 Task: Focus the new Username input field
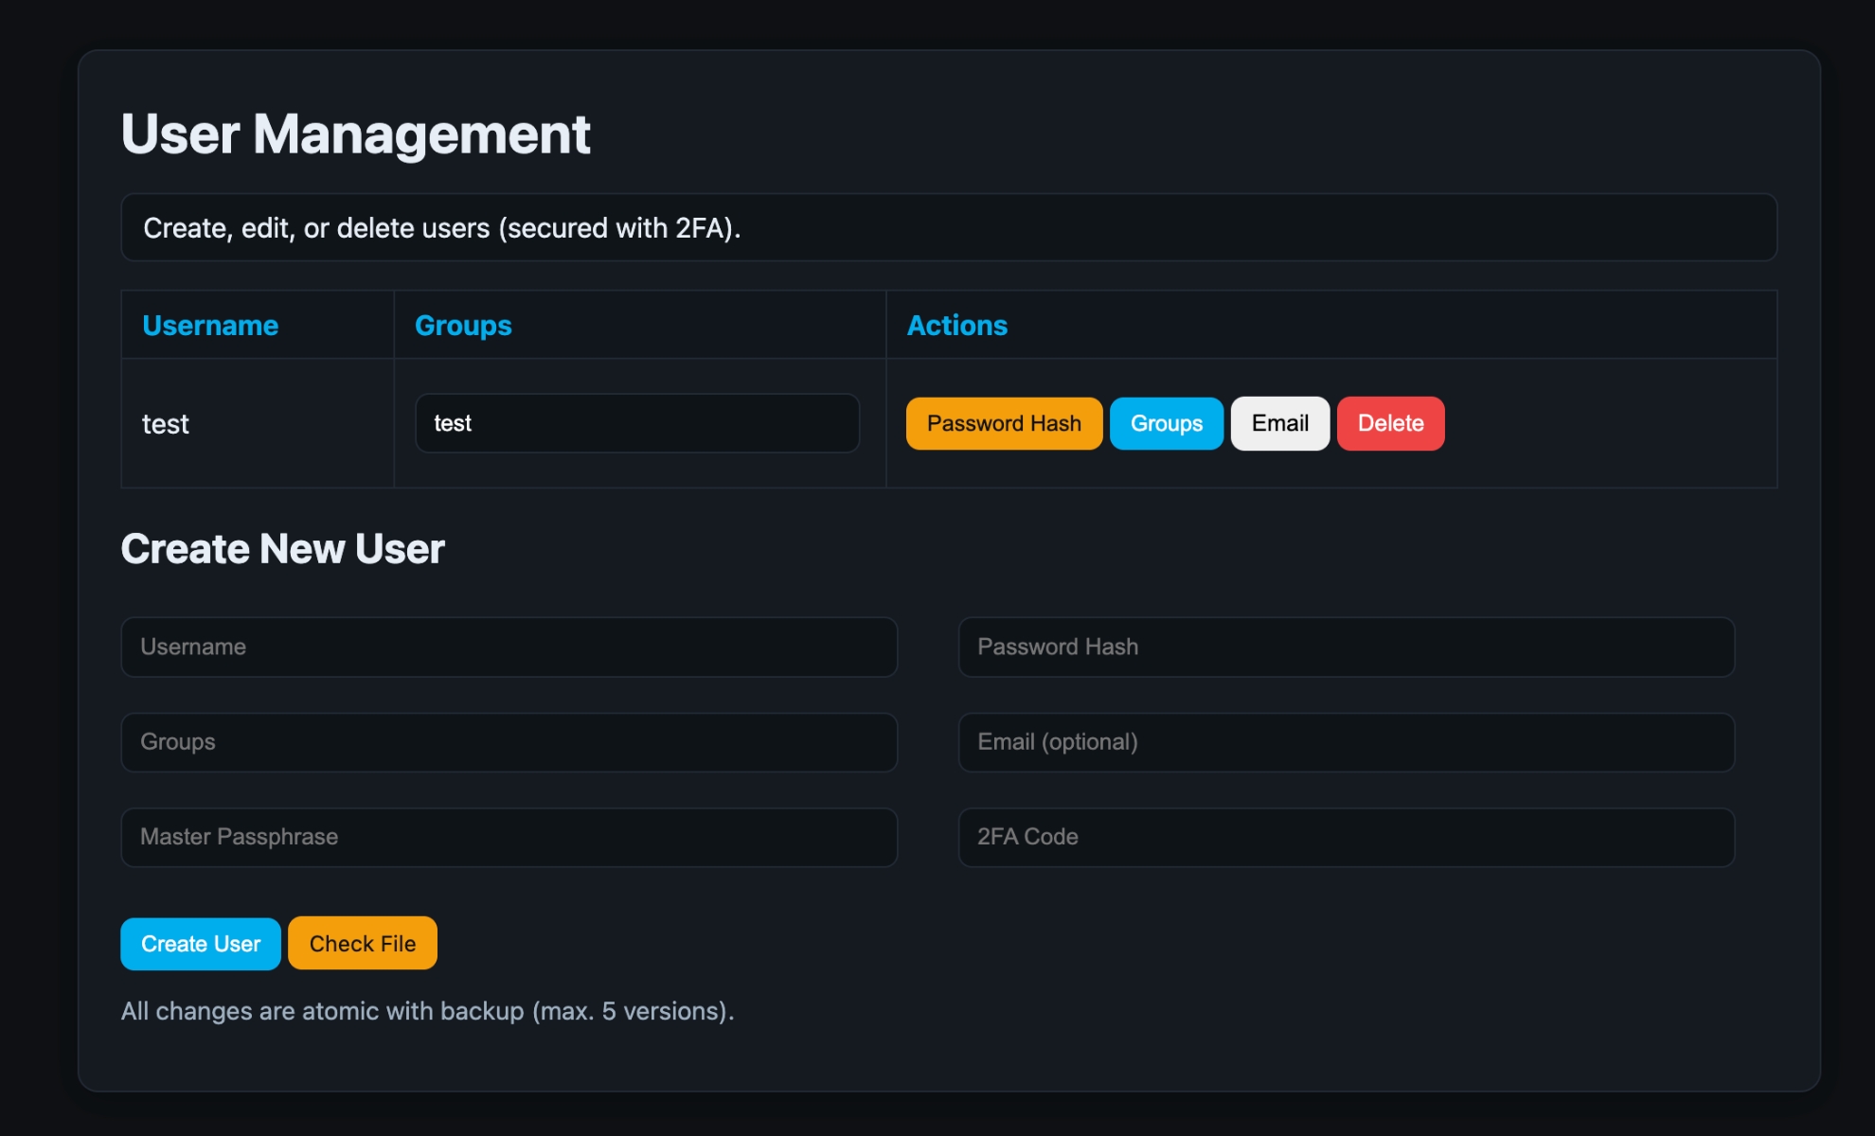pyautogui.click(x=509, y=648)
